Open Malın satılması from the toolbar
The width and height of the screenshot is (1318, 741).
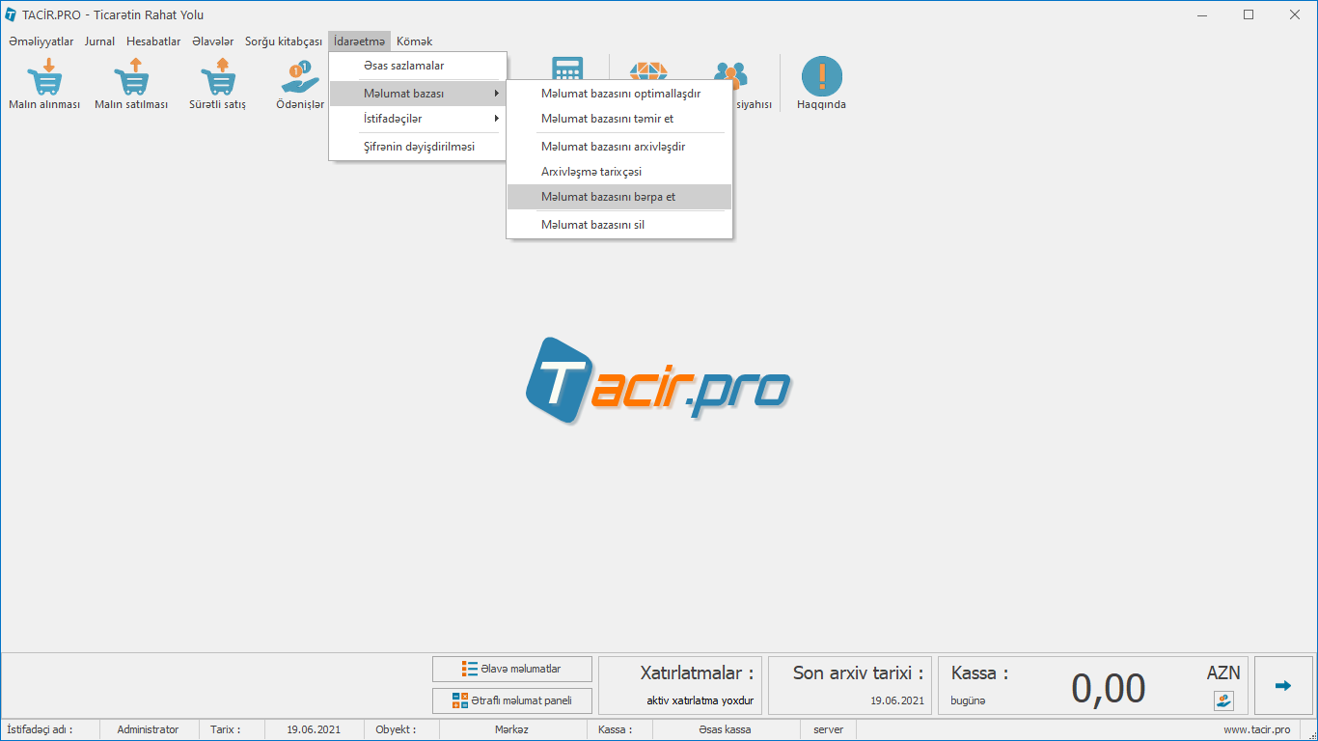click(131, 77)
